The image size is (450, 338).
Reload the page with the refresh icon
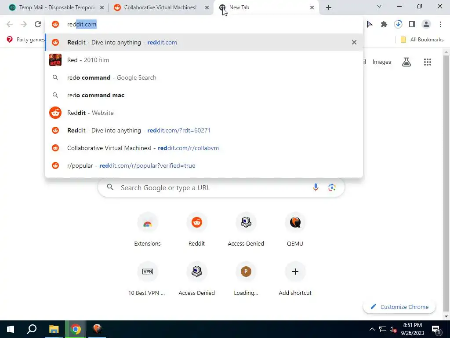point(38,25)
